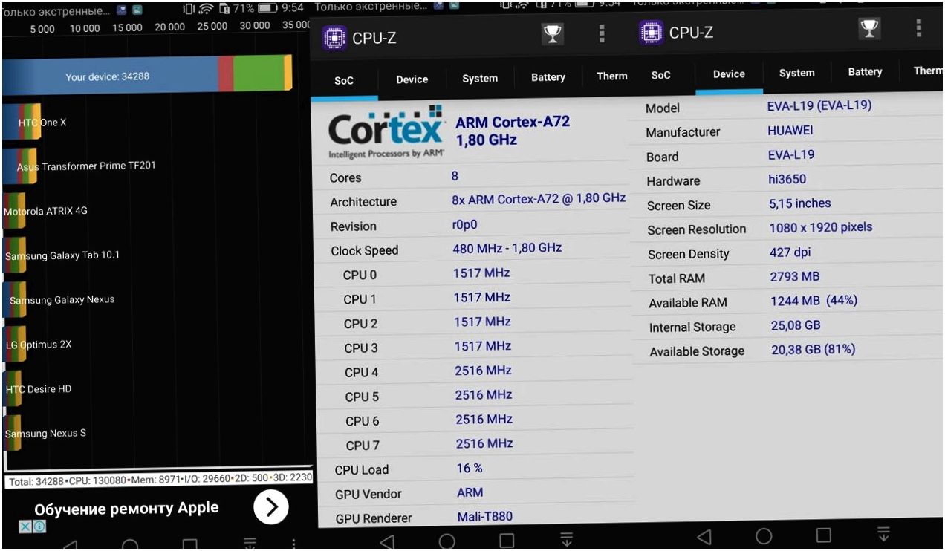The height and width of the screenshot is (551, 945).
Task: Tap the hide-navigation-bar arrow below the Device screen
Action: tap(883, 534)
